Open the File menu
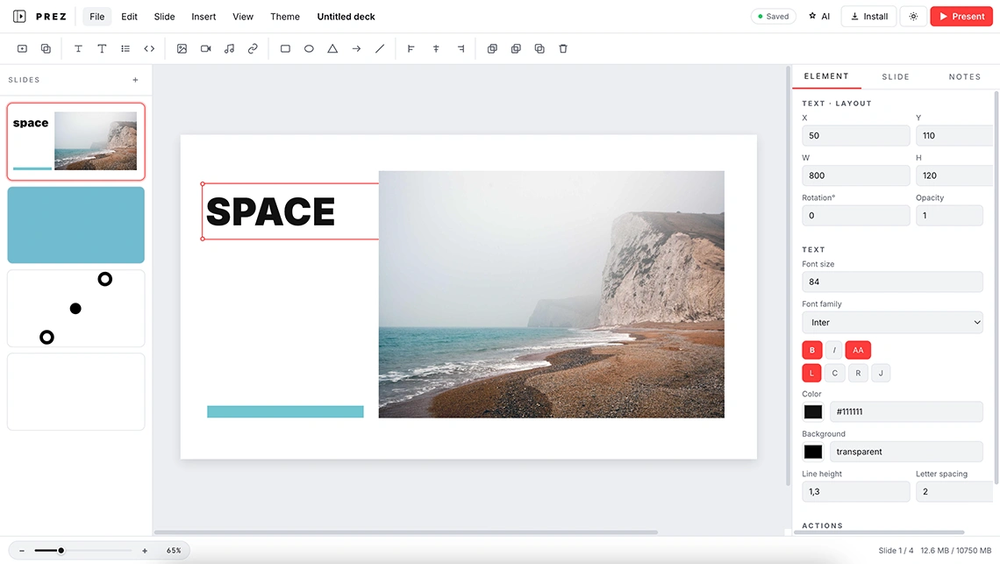The width and height of the screenshot is (1000, 564). (x=97, y=17)
